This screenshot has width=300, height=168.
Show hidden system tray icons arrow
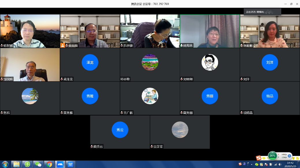(x=252, y=164)
